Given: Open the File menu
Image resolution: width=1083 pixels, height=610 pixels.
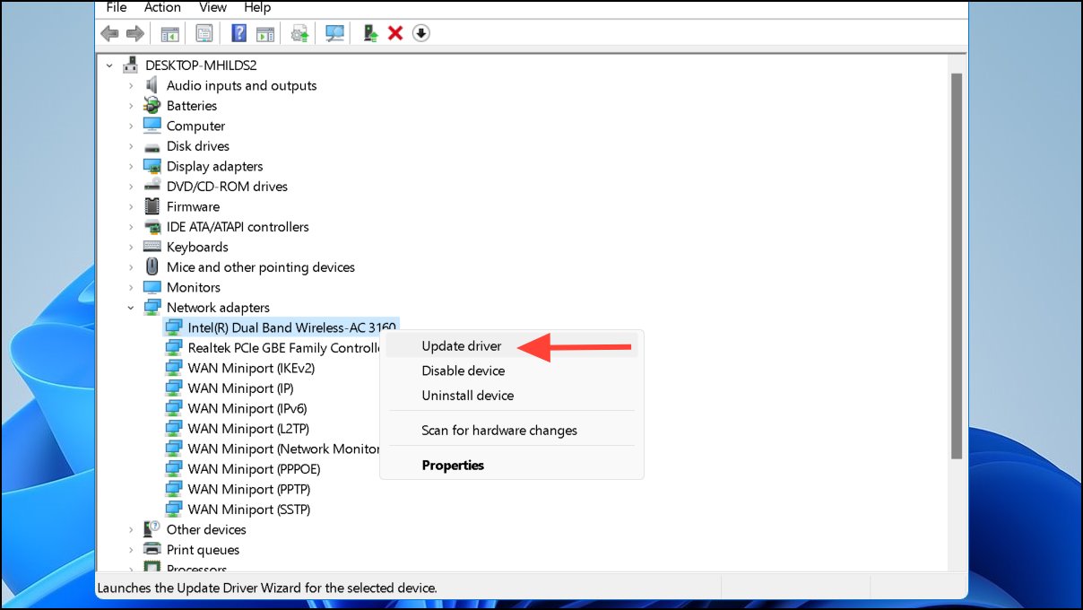Looking at the screenshot, I should pyautogui.click(x=117, y=7).
